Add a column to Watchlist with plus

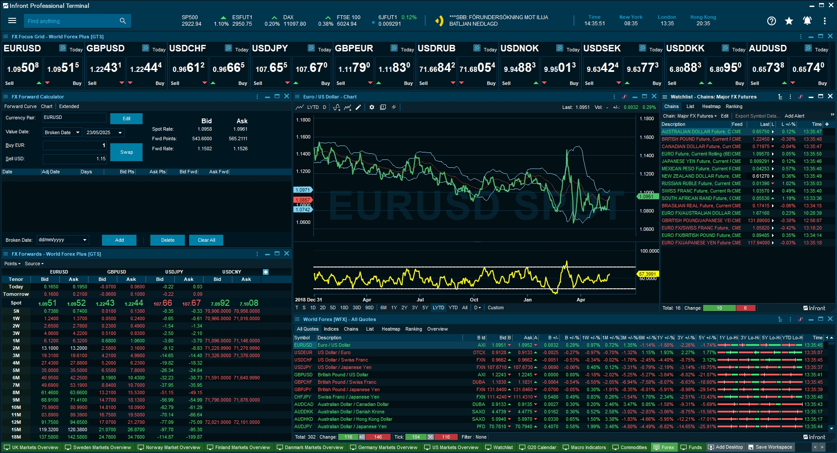(827, 124)
